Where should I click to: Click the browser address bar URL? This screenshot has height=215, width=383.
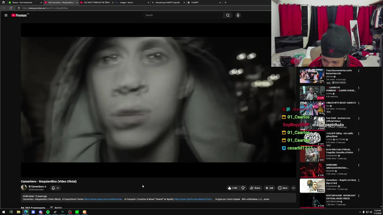pos(45,8)
